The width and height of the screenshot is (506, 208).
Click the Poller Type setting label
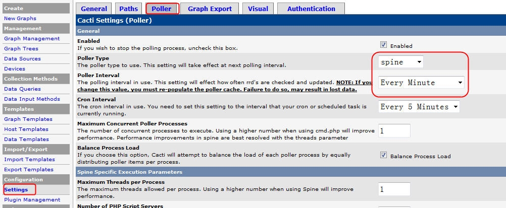(93, 58)
